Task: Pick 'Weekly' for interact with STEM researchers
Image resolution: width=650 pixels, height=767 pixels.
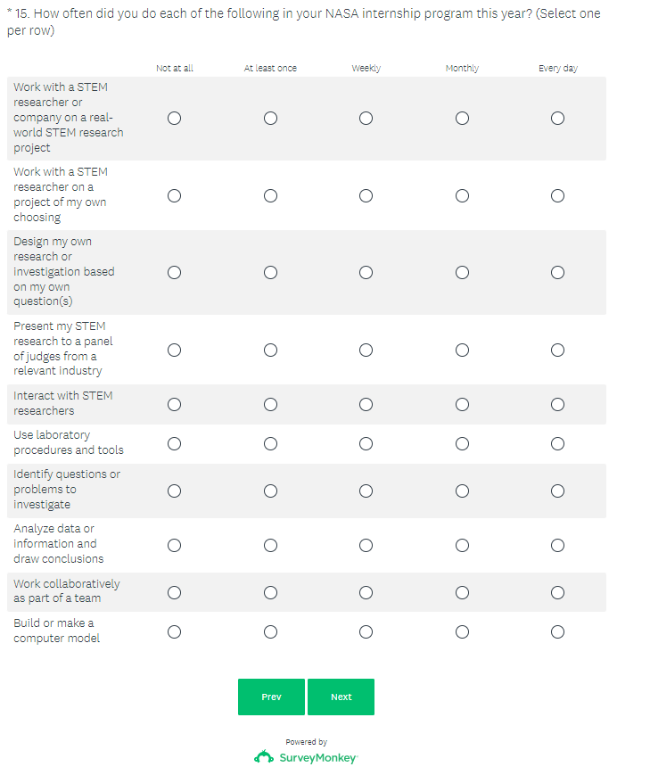Action: pyautogui.click(x=366, y=404)
